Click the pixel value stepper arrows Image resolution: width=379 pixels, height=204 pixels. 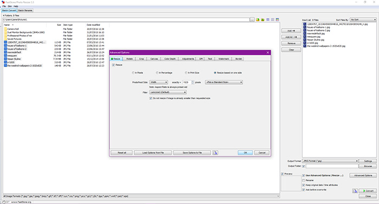(193, 83)
